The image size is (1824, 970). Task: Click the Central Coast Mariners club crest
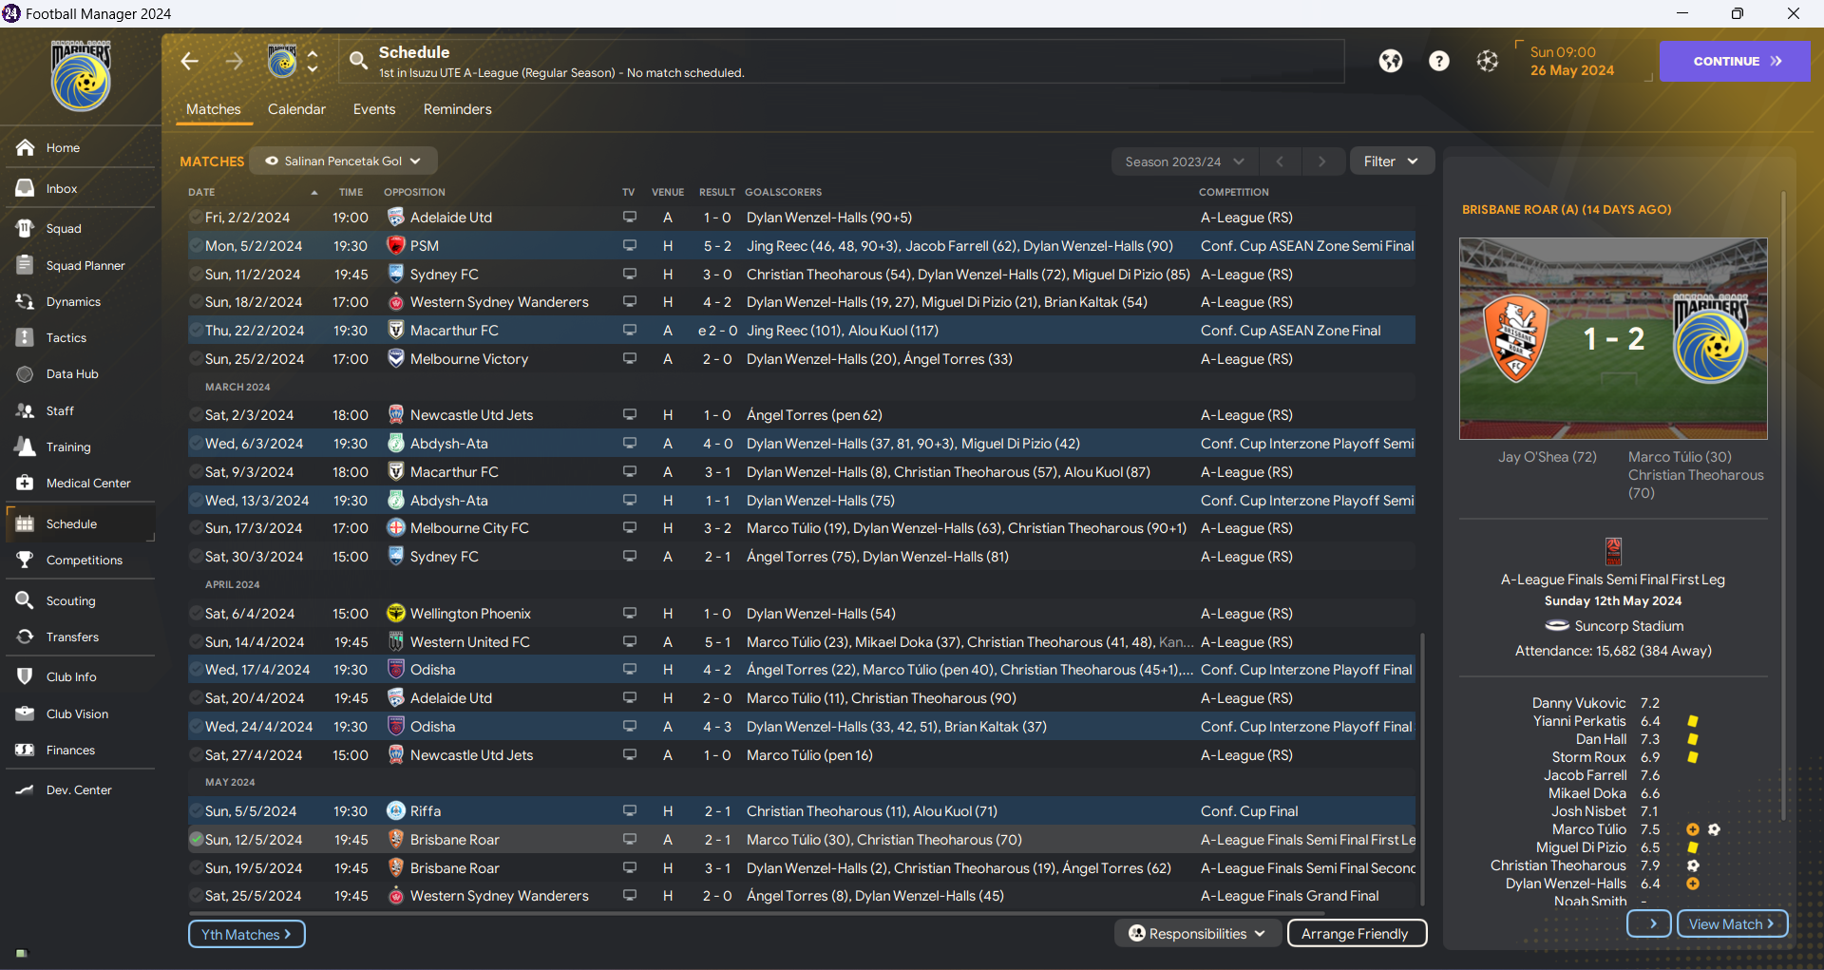click(81, 76)
